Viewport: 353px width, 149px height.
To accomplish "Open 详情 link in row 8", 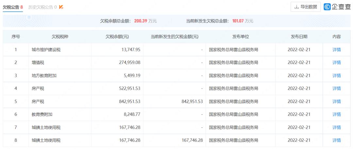I will click(337, 141).
